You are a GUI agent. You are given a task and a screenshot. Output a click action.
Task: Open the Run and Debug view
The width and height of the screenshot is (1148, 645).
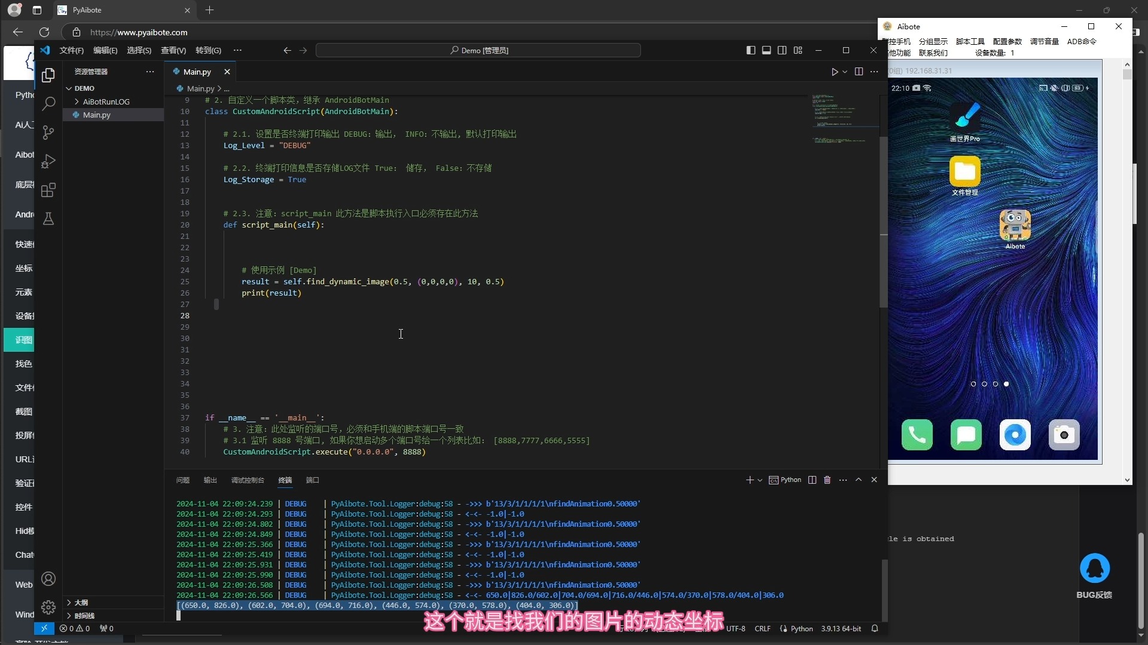pos(48,161)
